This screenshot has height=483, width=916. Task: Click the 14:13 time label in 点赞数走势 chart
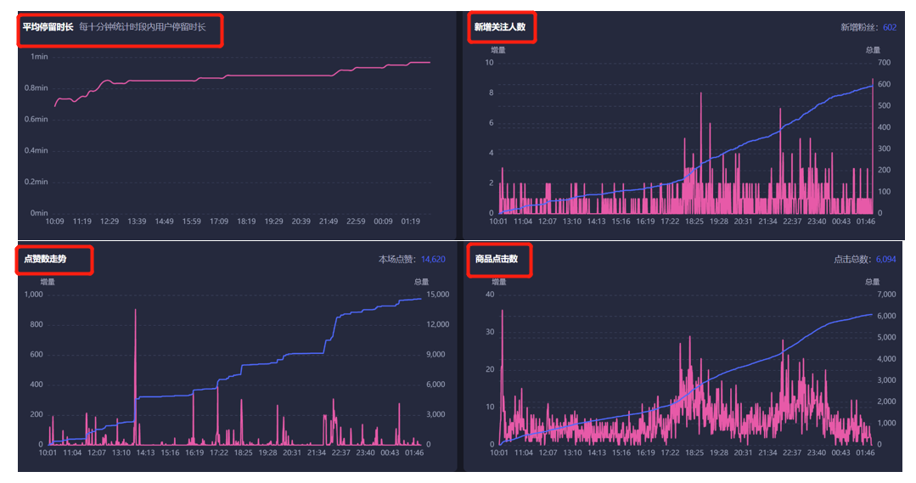pyautogui.click(x=145, y=453)
